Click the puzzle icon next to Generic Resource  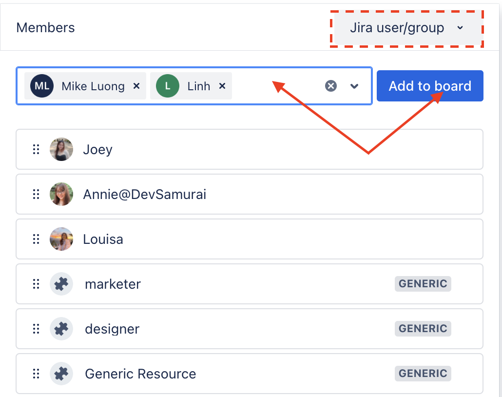pos(61,374)
